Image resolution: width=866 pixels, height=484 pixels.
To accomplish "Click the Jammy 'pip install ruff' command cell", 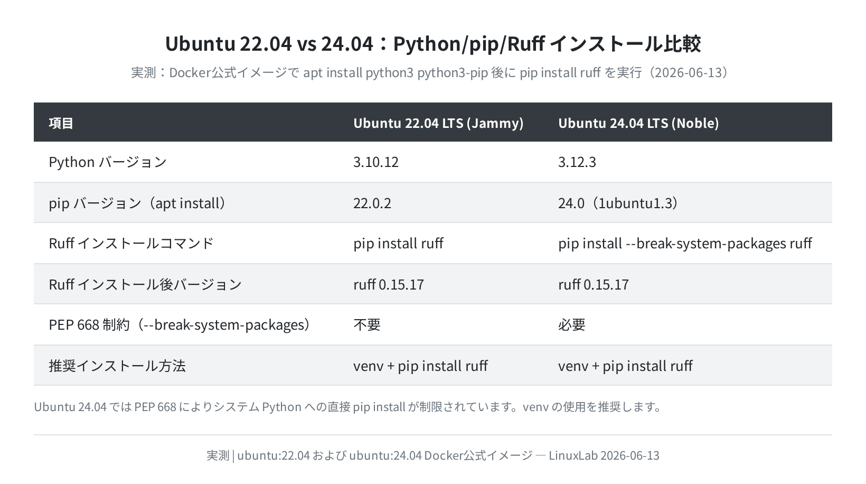I will tap(398, 244).
